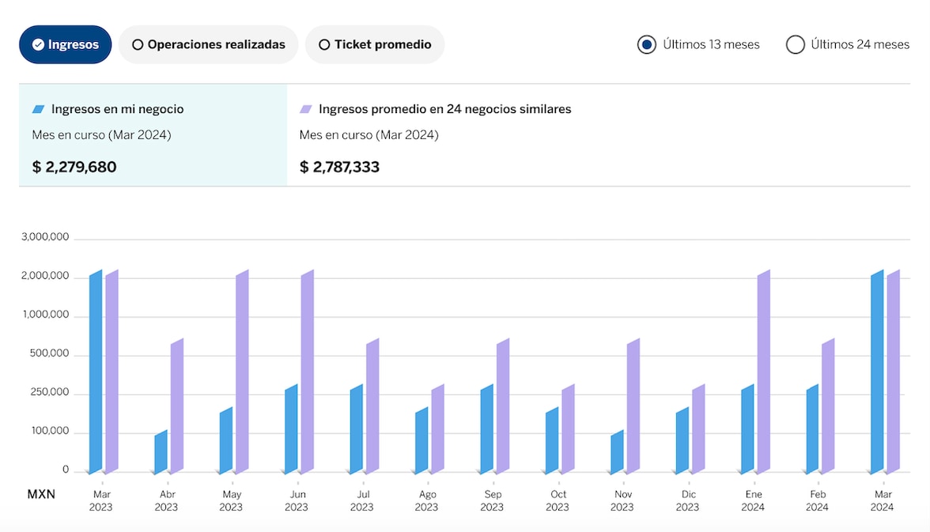
Task: Click the blue bar for Nov 2023
Action: pyautogui.click(x=617, y=452)
